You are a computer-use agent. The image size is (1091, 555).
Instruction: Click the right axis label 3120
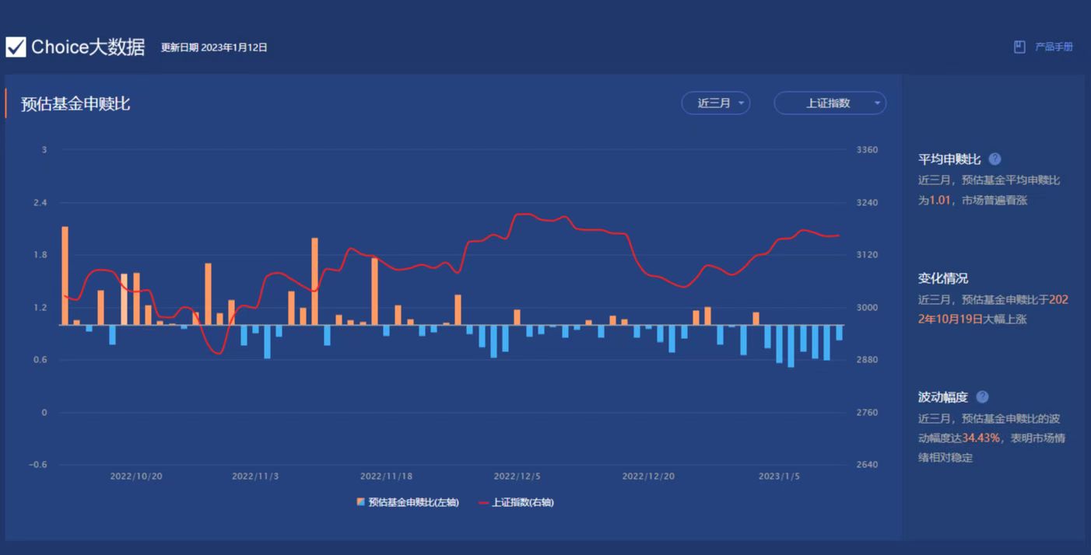(x=867, y=255)
